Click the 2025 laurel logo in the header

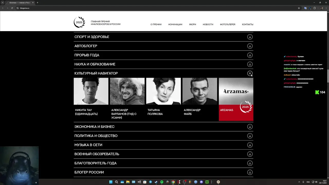click(x=79, y=22)
